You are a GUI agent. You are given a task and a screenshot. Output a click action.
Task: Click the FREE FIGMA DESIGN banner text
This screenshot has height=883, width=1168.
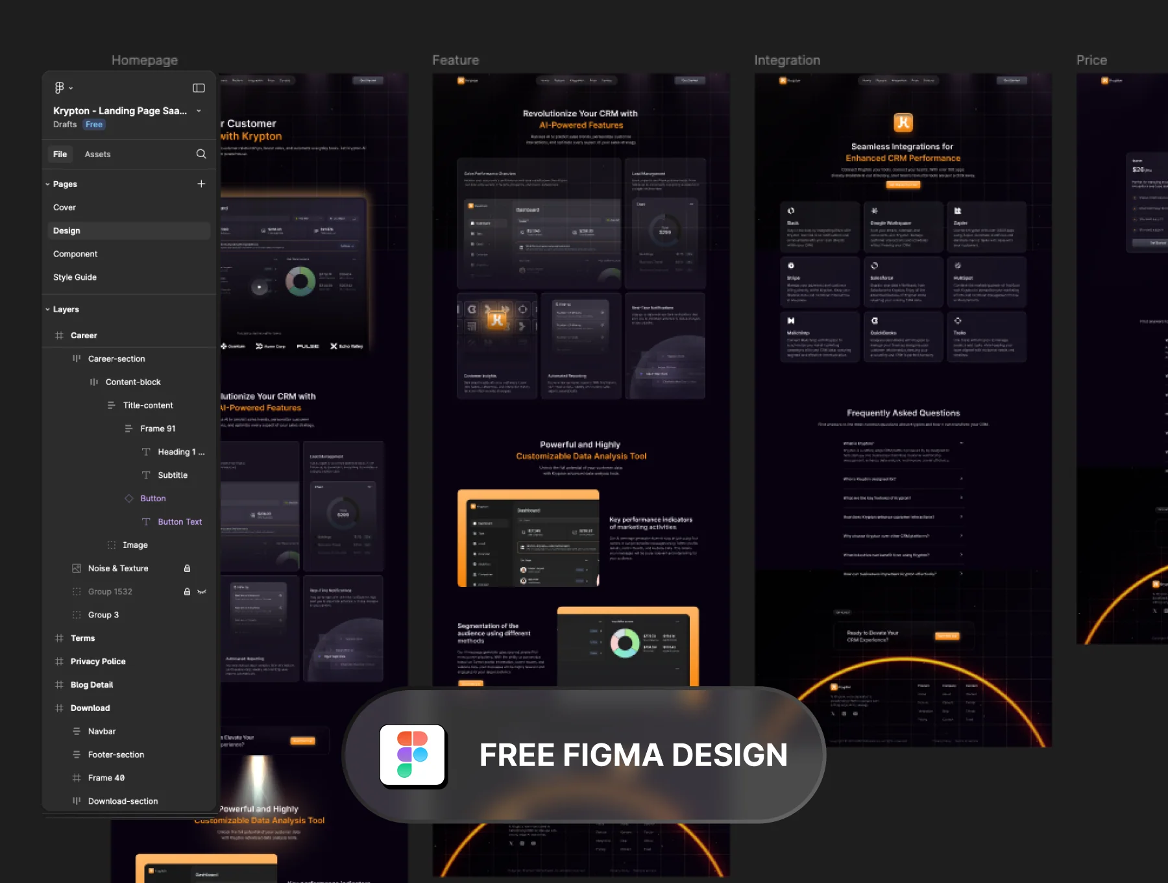pyautogui.click(x=633, y=755)
